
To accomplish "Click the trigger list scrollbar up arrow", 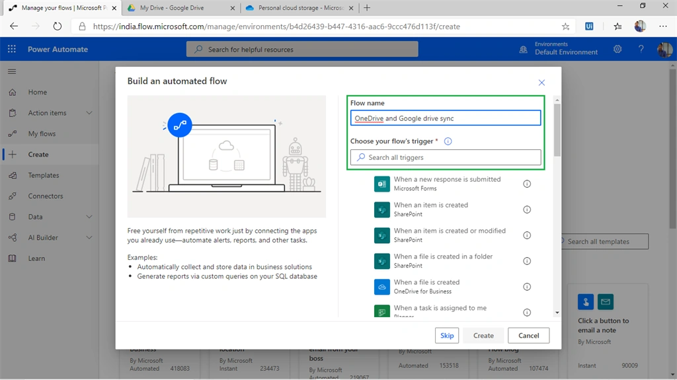I will pyautogui.click(x=557, y=100).
